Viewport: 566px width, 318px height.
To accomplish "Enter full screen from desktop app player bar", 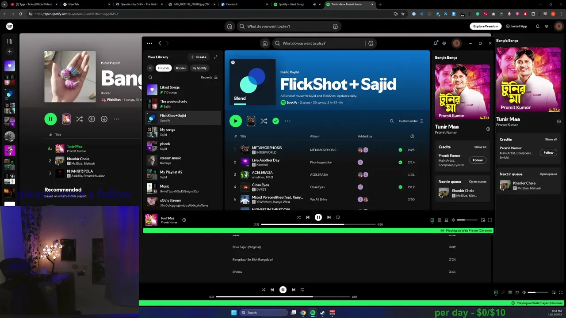I will tap(490, 220).
